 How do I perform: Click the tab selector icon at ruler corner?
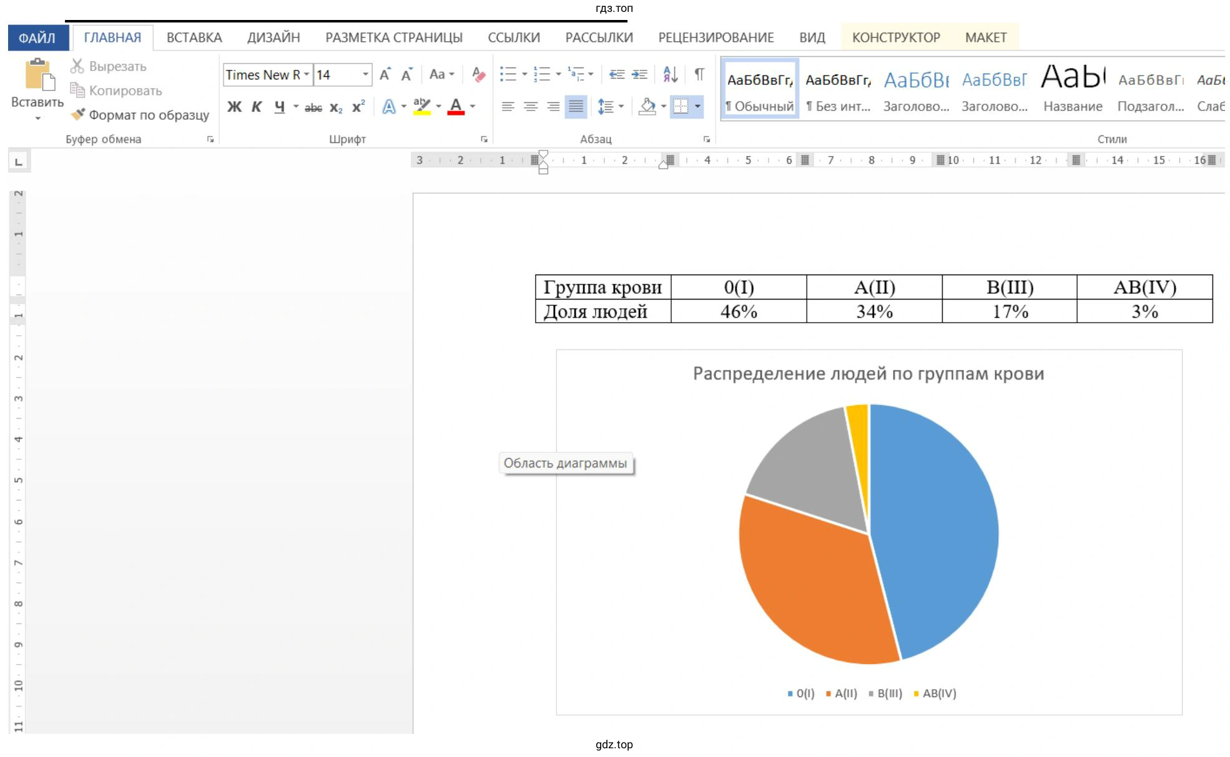[19, 162]
